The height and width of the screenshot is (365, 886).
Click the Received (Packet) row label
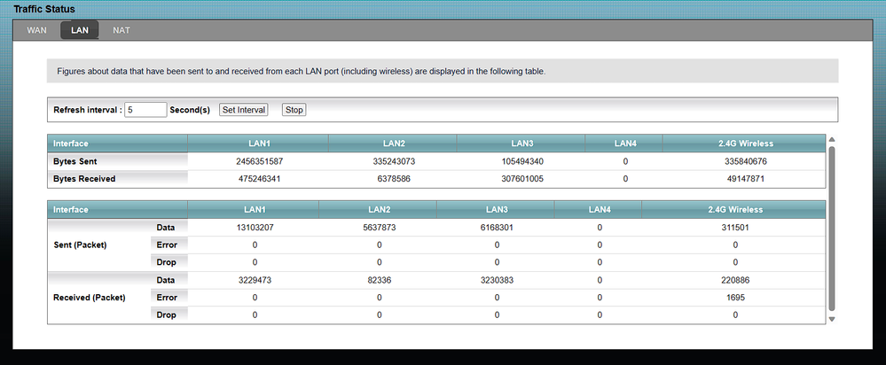pos(89,297)
